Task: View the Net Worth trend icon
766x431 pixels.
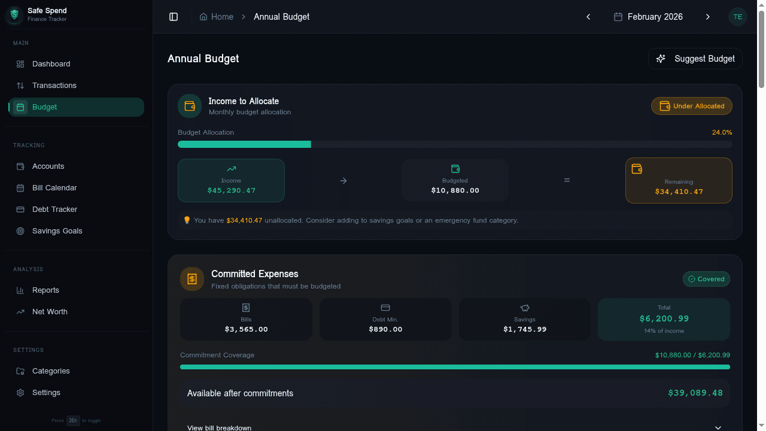Action: coord(20,311)
